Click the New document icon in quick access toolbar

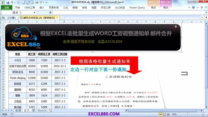(x=24, y=2)
